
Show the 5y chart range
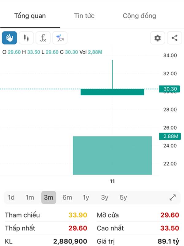coord(123,197)
